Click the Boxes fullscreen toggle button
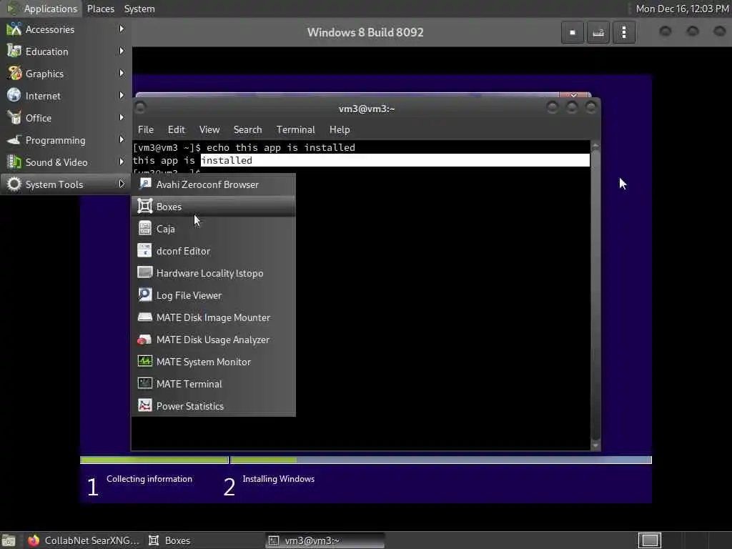 (573, 32)
